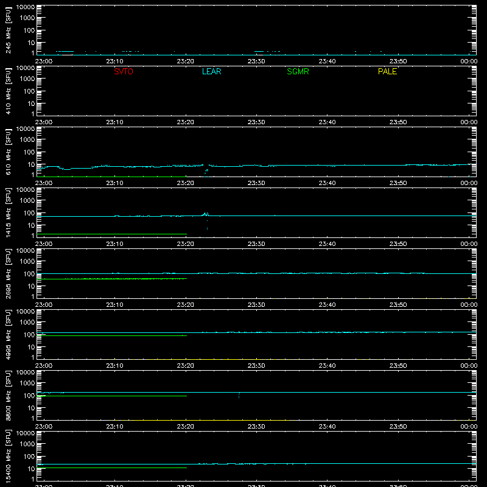Click the cyan burst peak in 1415 MHz panel

click(x=205, y=214)
